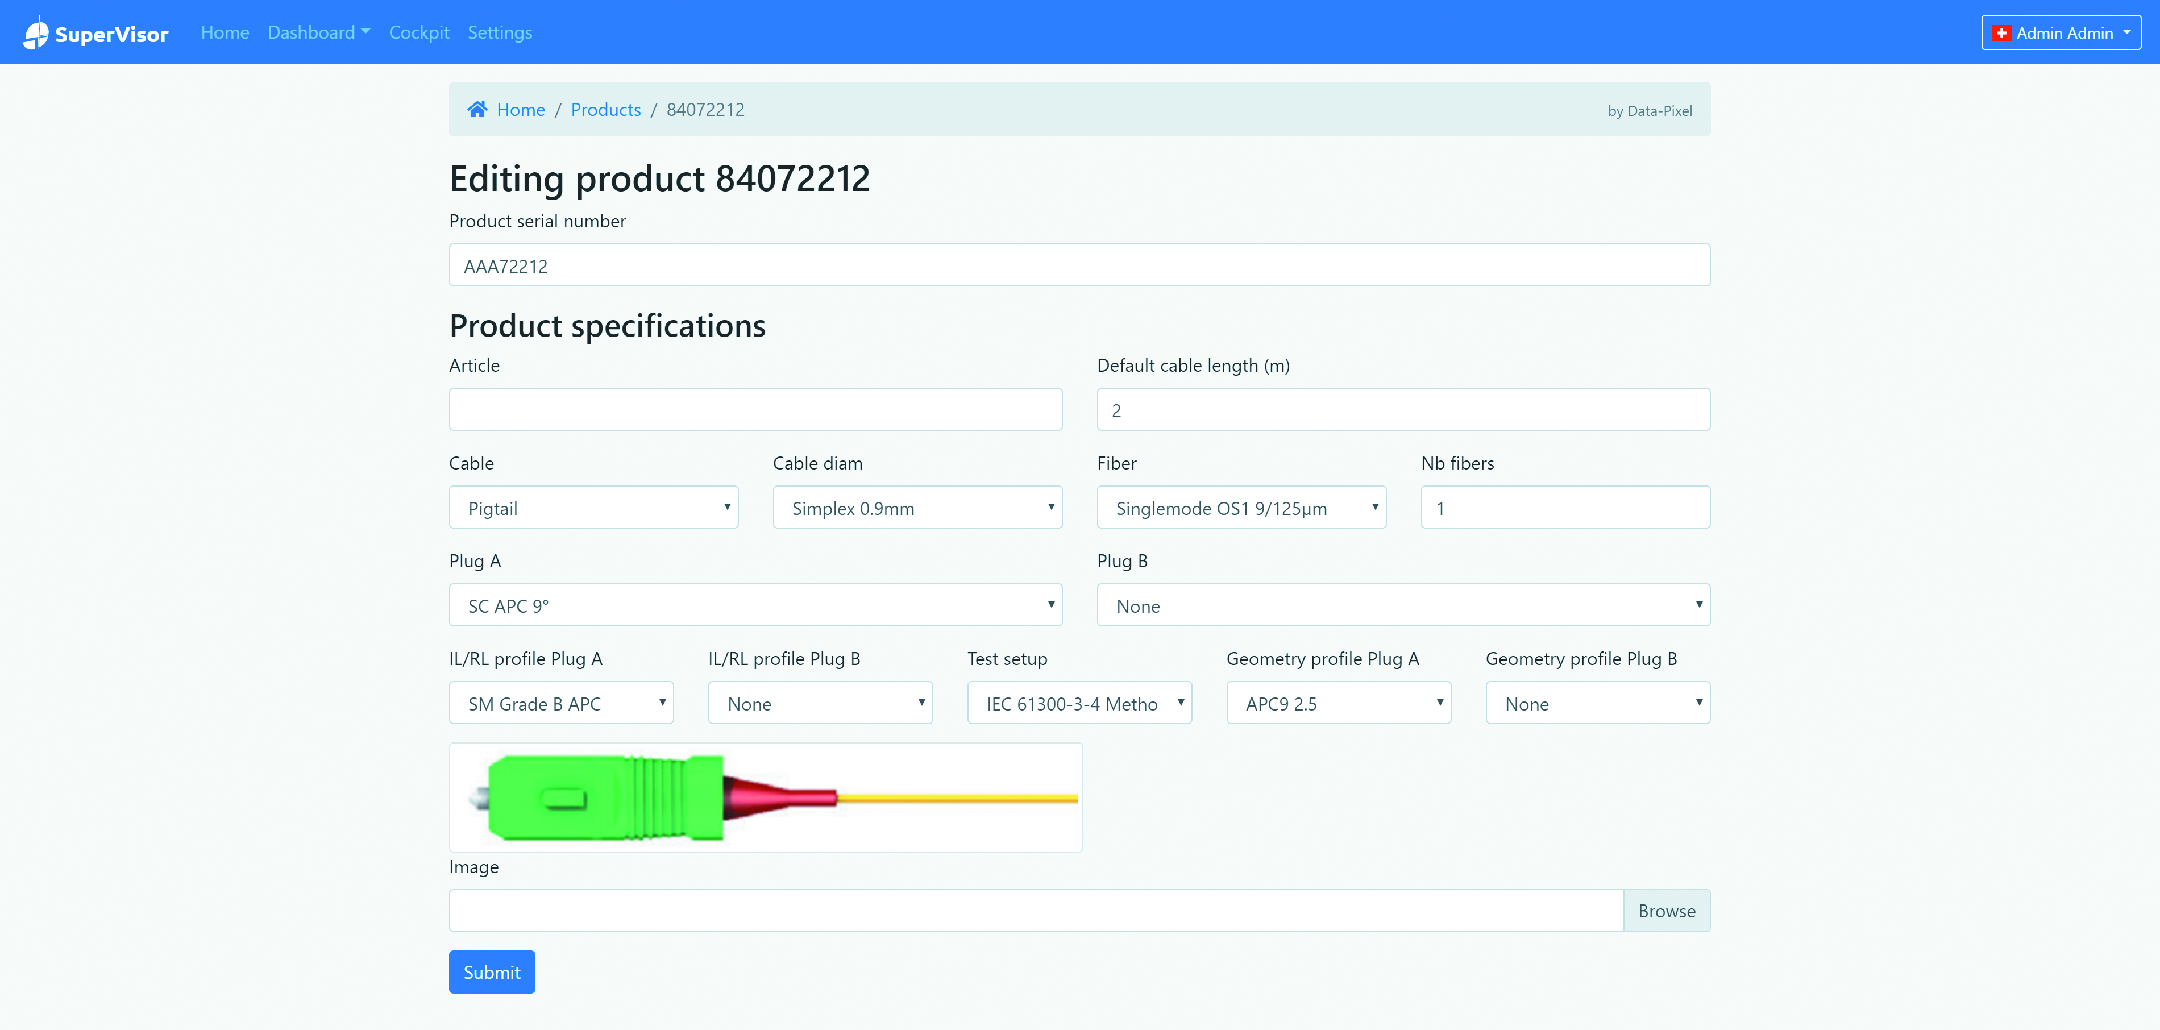The height and width of the screenshot is (1030, 2160).
Task: Click the Image file path field
Action: (1036, 911)
